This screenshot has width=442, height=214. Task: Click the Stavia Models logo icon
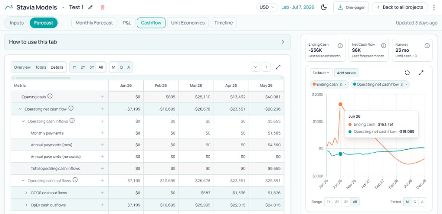[x=9, y=7]
